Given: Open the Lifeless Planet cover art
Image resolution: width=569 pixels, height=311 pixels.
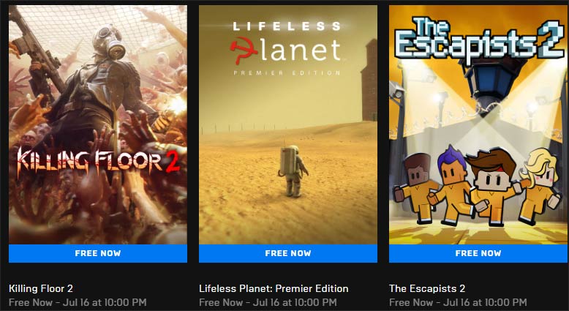Looking at the screenshot, I should tap(288, 124).
